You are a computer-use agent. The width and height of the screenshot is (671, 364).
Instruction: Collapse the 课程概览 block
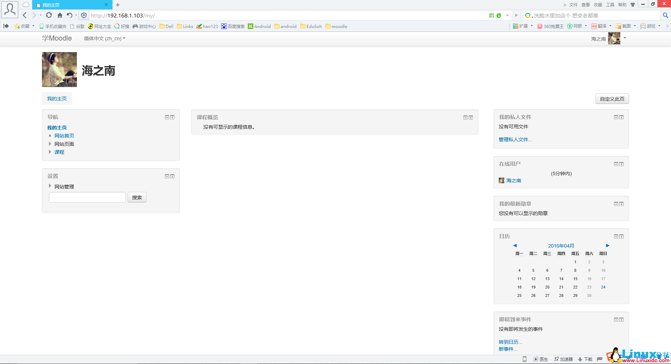coord(465,117)
